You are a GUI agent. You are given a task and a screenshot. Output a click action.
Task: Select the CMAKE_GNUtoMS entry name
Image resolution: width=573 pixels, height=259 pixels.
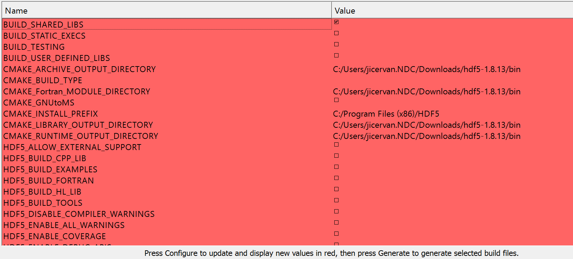pos(39,103)
